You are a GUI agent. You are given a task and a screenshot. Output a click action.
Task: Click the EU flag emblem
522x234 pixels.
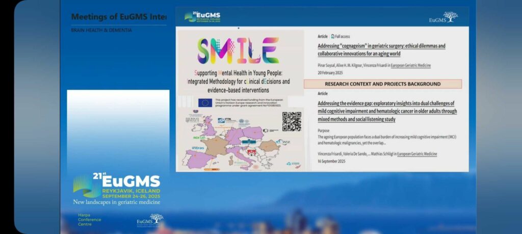pyautogui.click(x=205, y=102)
